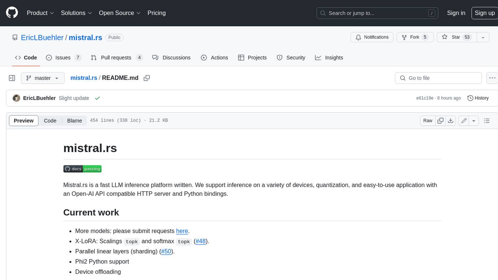Open the Notifications button
498x280 pixels.
372,37
